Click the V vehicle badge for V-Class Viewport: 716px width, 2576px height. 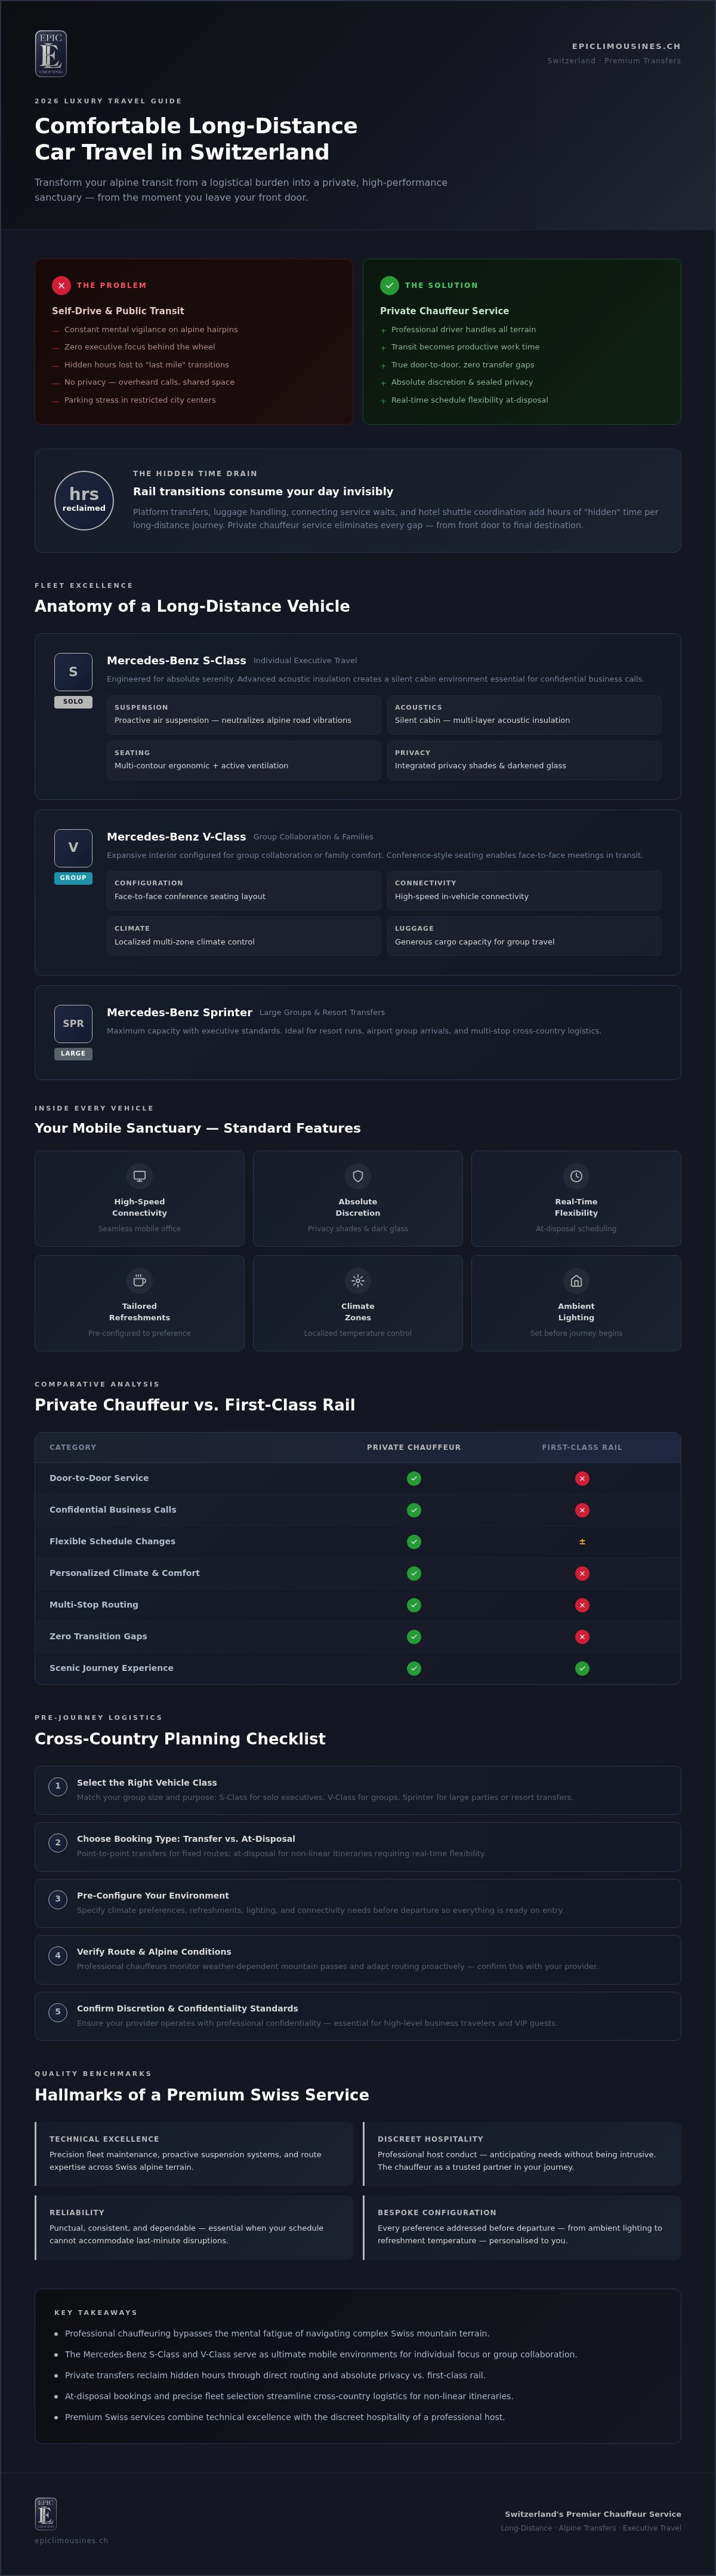(73, 848)
